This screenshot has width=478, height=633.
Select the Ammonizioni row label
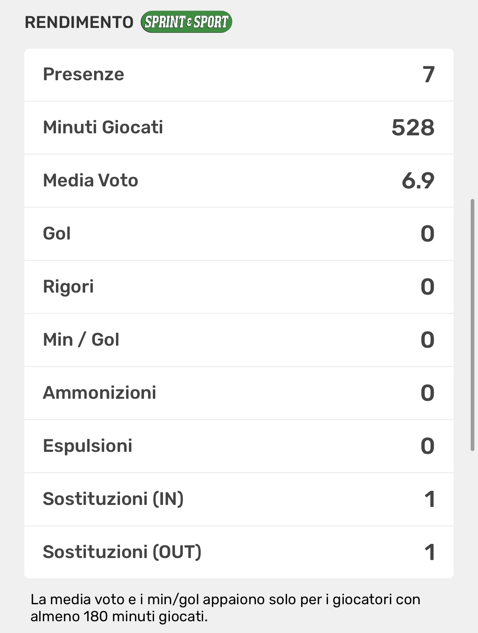99,393
